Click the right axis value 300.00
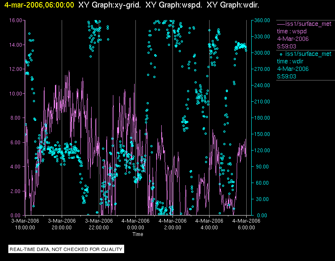335x261 pixels. pyautogui.click(x=262, y=53)
